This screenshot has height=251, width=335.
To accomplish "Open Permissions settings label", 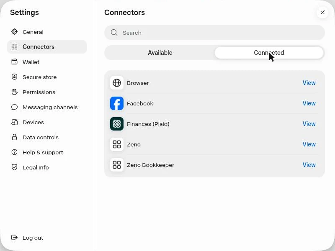I will pos(39,92).
